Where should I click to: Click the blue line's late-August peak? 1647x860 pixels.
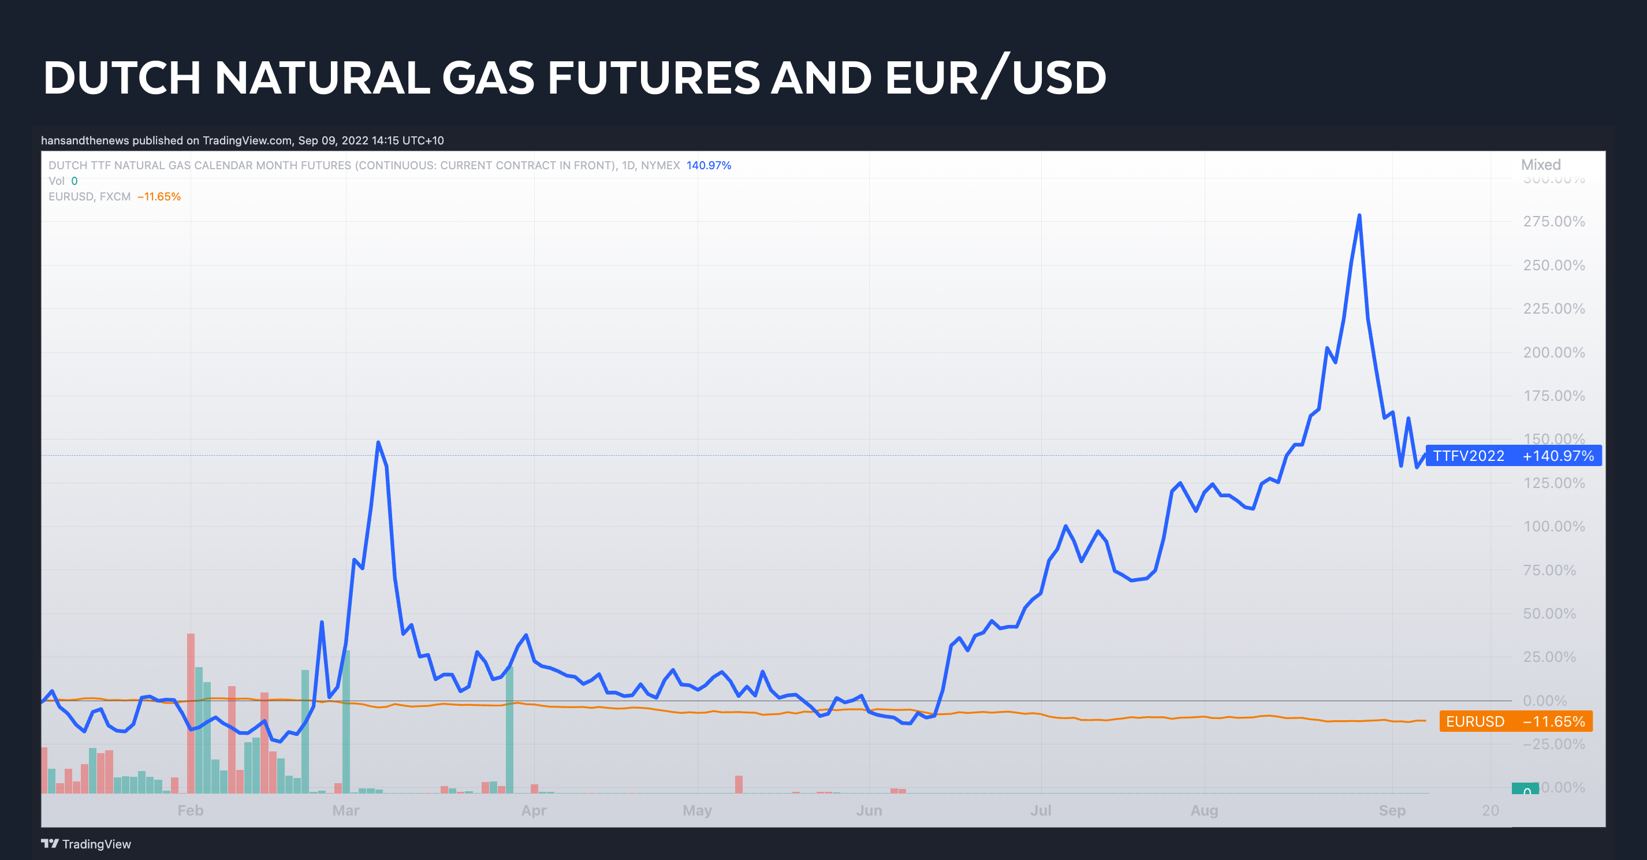1359,216
